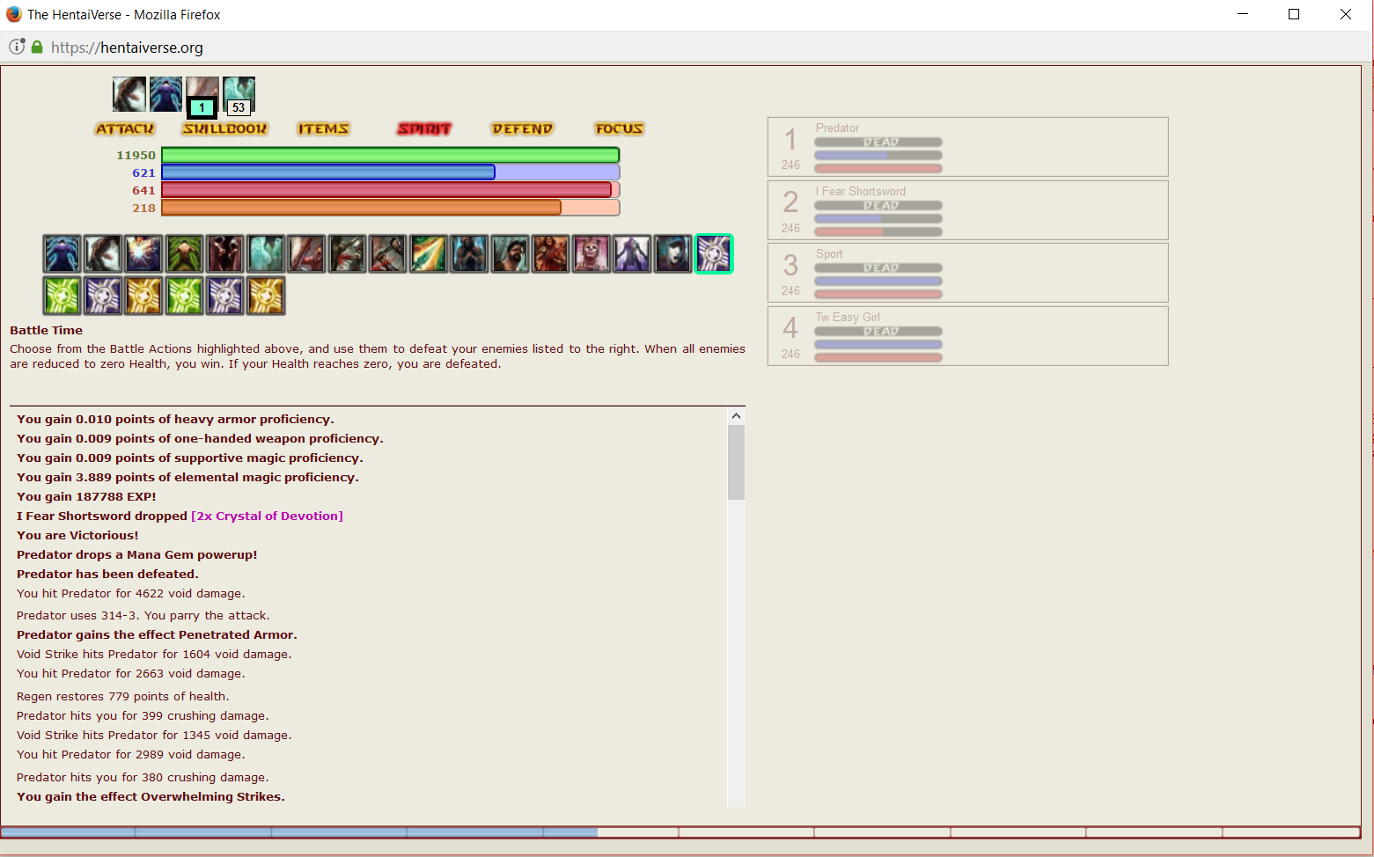This screenshot has height=857, width=1374.
Task: Click the orange overcharge bar
Action: 391,208
